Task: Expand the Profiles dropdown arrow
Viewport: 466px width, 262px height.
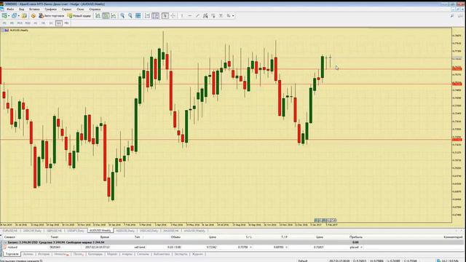Action: click(x=18, y=15)
